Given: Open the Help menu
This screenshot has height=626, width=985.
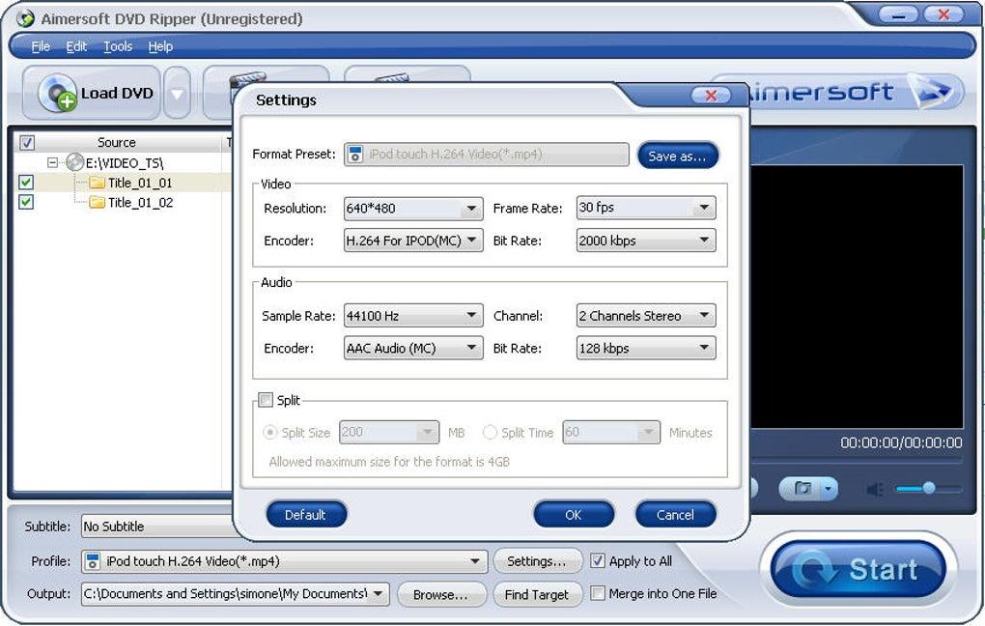Looking at the screenshot, I should [160, 46].
